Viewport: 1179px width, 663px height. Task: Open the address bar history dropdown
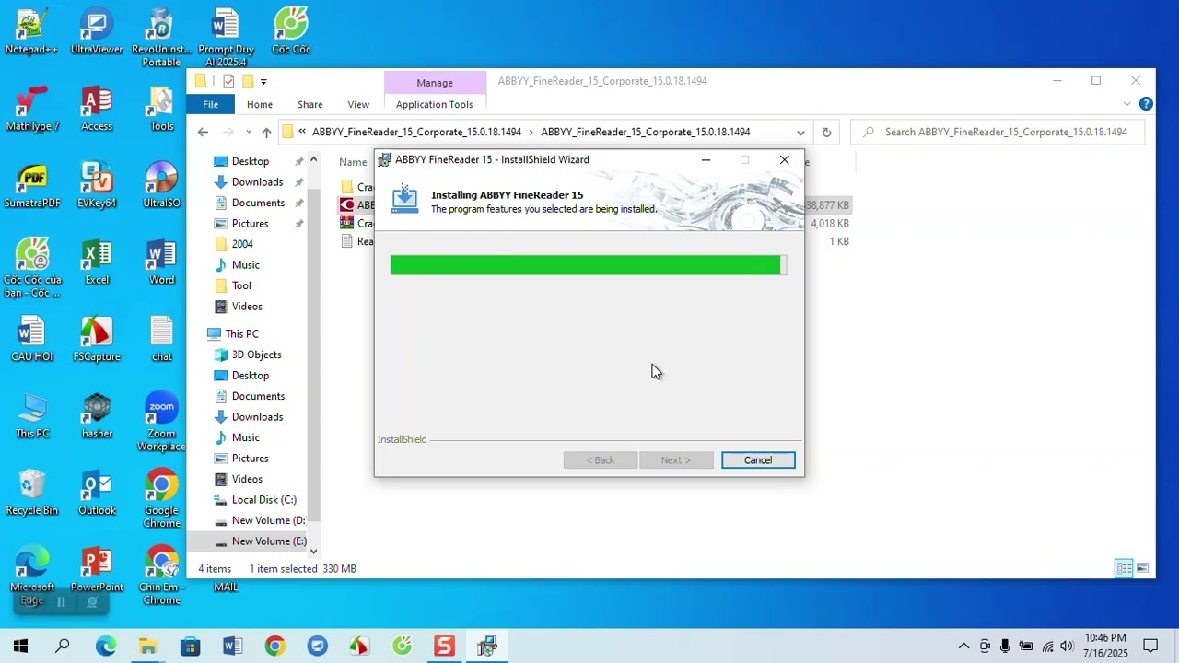pyautogui.click(x=800, y=132)
